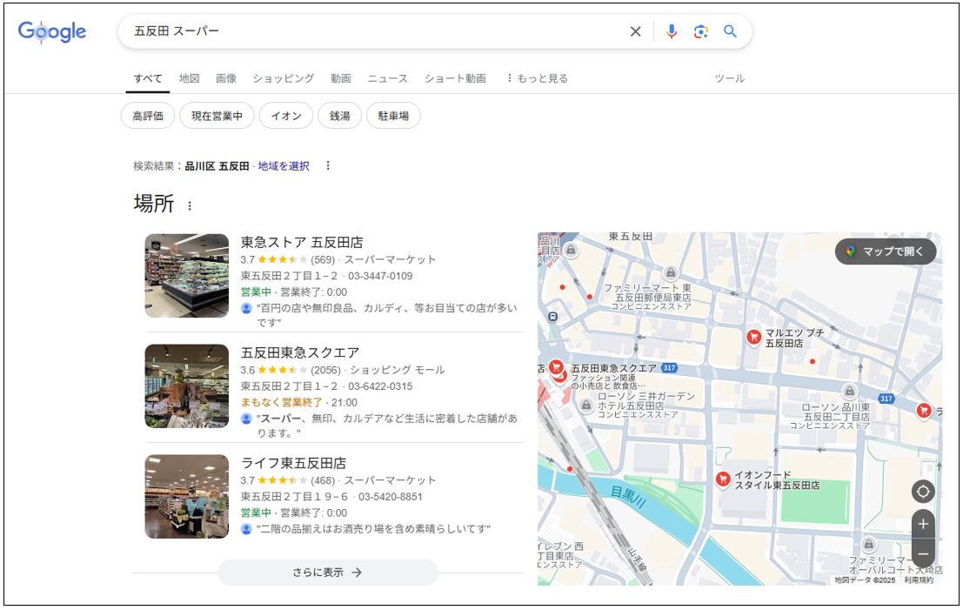Click the blue magnifier search icon
Screen dimensions: 963x610
coord(730,31)
